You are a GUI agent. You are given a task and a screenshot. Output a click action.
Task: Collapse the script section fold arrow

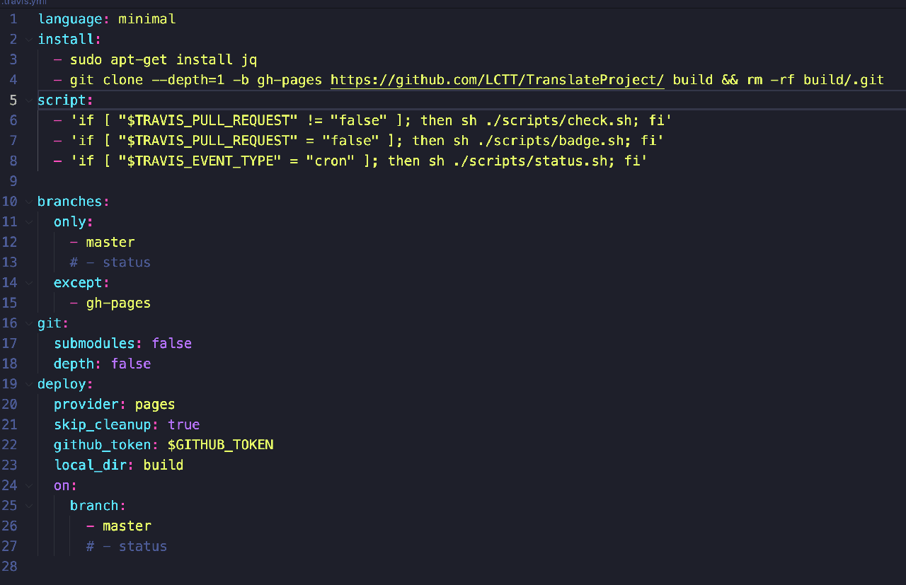tap(28, 100)
